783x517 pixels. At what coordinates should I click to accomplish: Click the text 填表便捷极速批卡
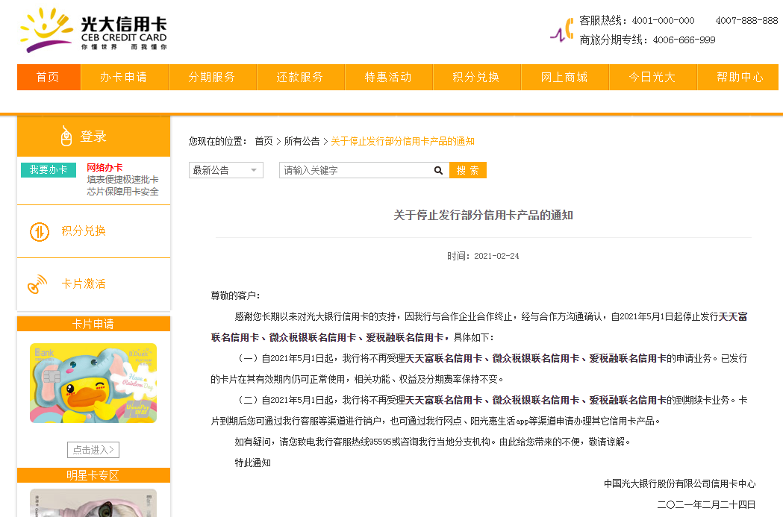[x=123, y=180]
